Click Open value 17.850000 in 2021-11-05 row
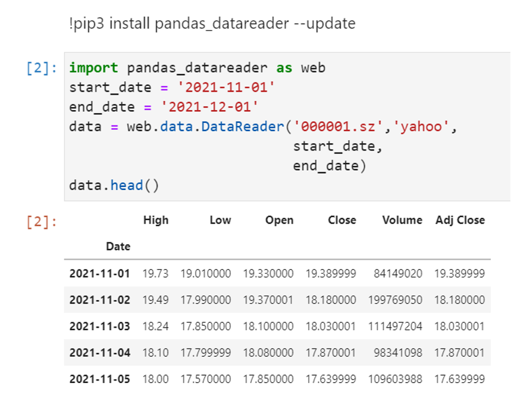 [268, 379]
